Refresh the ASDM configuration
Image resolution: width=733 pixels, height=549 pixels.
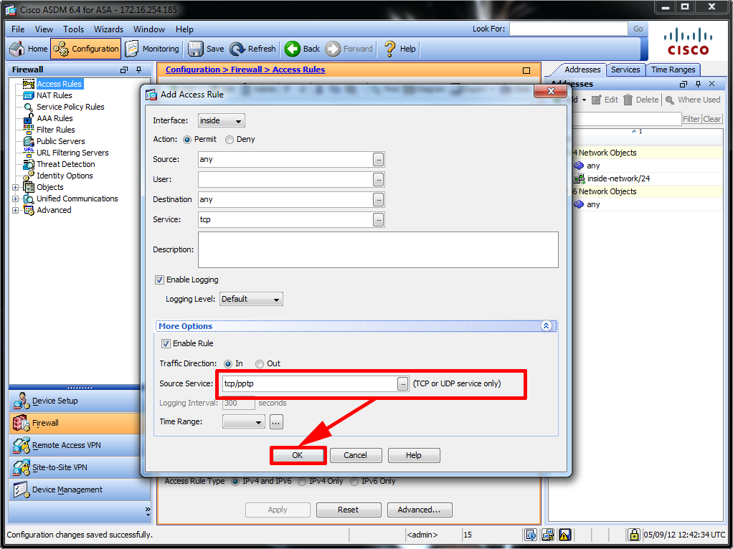click(253, 49)
